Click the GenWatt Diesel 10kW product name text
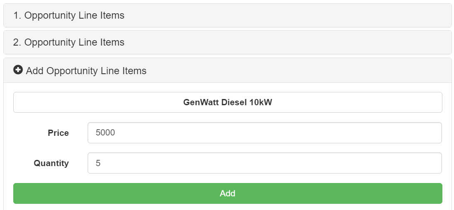This screenshot has height=210, width=454. coord(228,102)
